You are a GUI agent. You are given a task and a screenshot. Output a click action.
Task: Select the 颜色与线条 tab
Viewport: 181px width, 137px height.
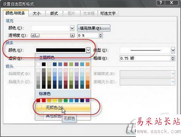tap(15, 13)
